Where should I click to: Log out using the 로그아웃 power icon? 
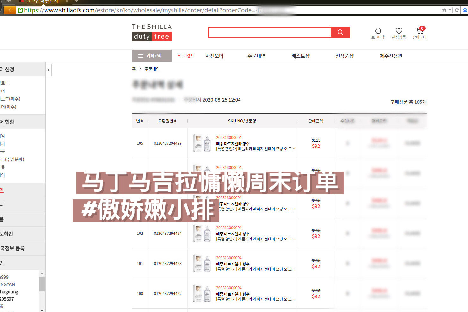click(378, 33)
